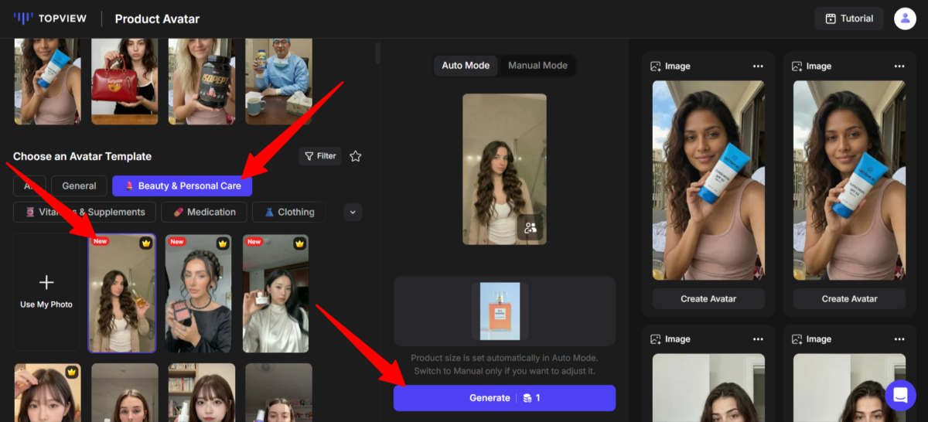This screenshot has width=928, height=422.
Task: Switch to Auto Mode
Action: [466, 66]
